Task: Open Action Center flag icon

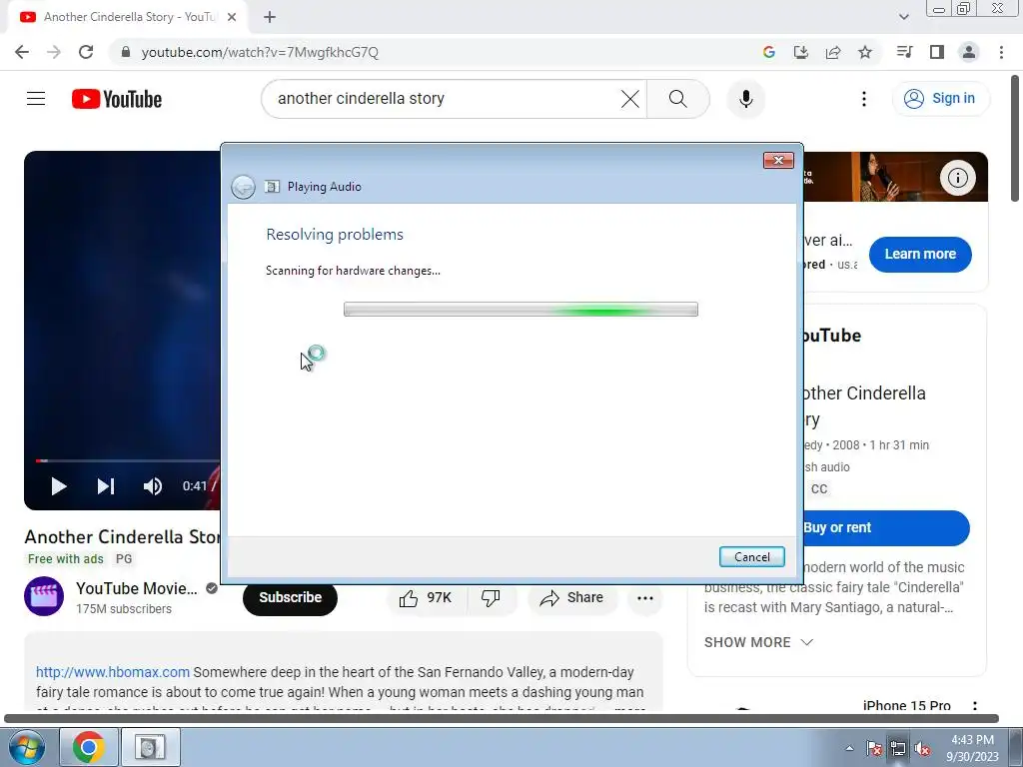Action: (x=873, y=749)
